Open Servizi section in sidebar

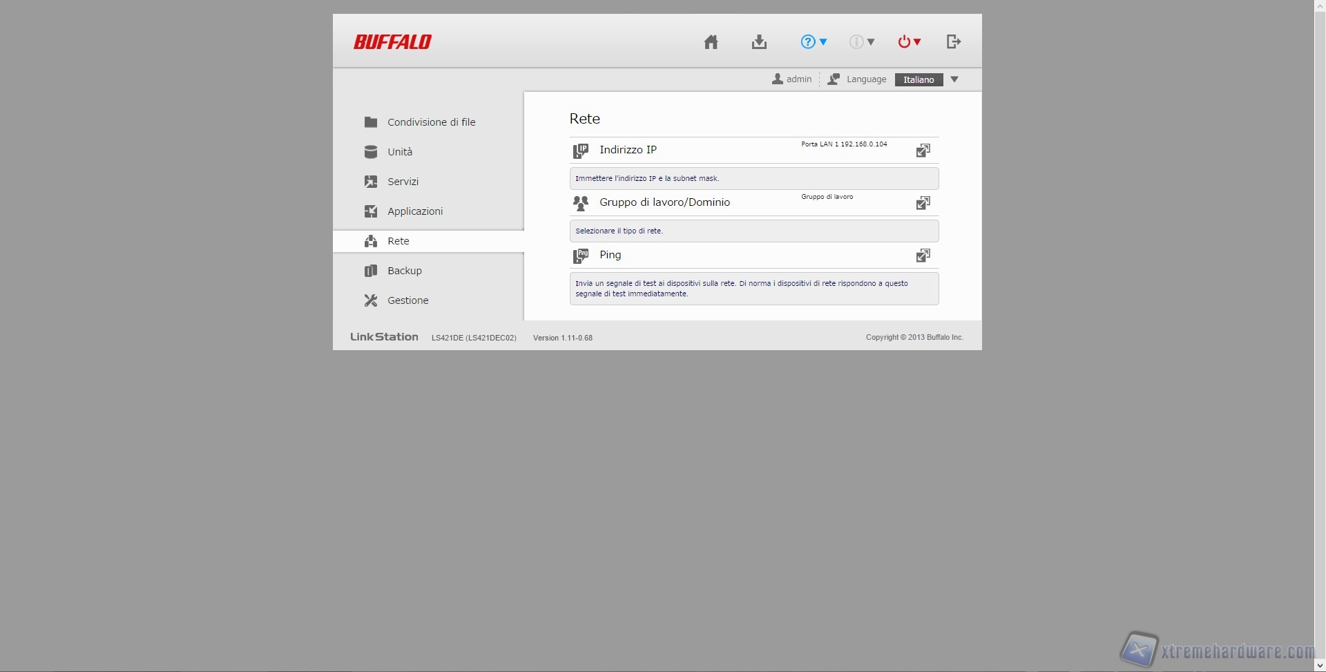403,182
